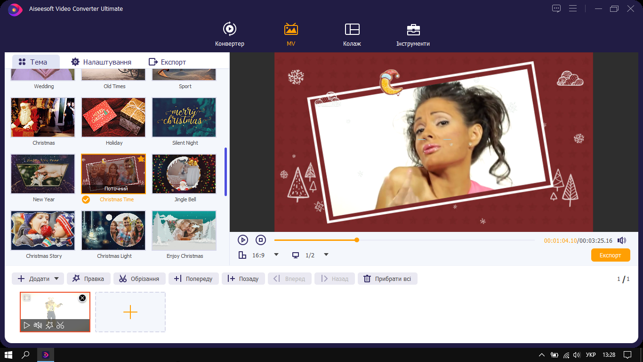Viewport: 643px width, 362px height.
Task: Open the Windows notification center
Action: pos(627,355)
